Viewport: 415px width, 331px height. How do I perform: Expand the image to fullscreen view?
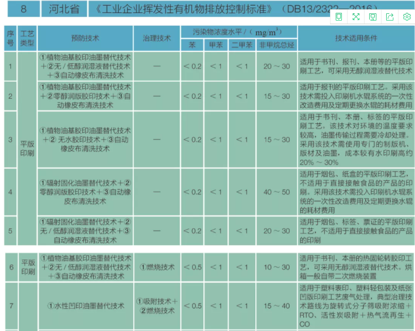[x=356, y=17]
